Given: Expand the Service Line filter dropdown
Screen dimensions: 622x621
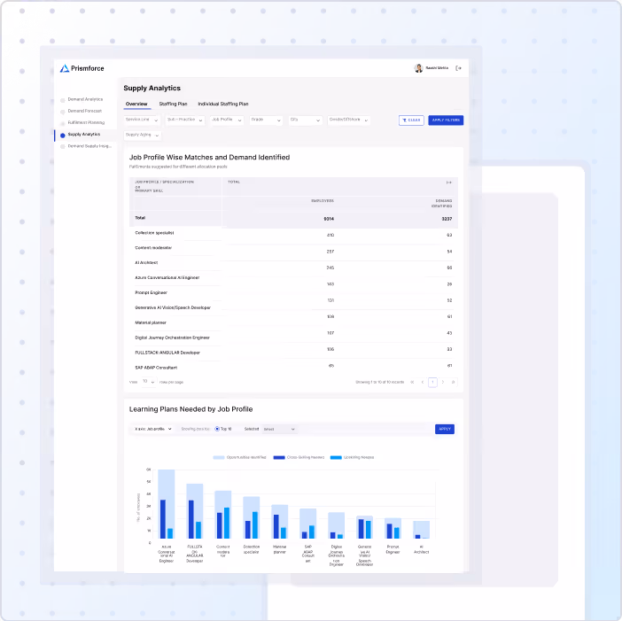Looking at the screenshot, I should coord(142,120).
